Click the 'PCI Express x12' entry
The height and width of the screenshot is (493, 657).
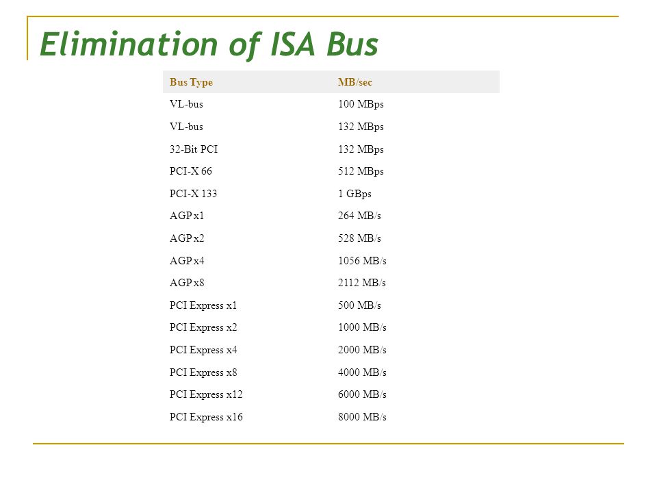(x=206, y=395)
